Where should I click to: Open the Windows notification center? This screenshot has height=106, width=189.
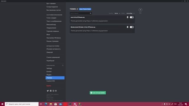(x=186, y=104)
